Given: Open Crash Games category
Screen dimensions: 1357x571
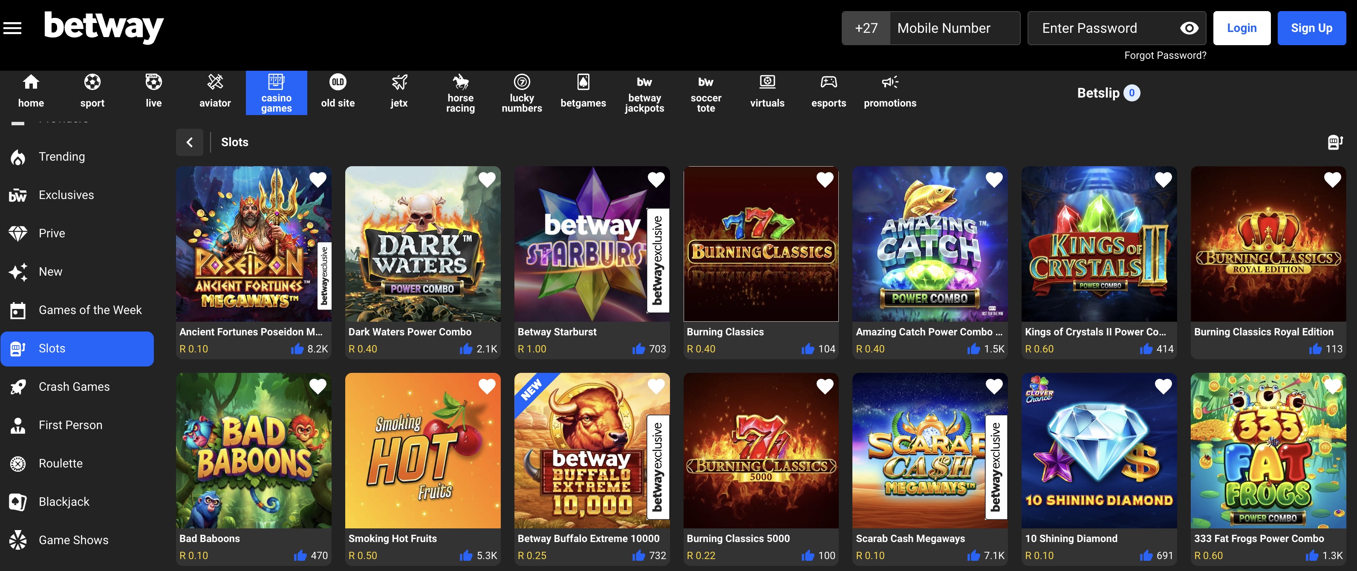Looking at the screenshot, I should (x=77, y=387).
